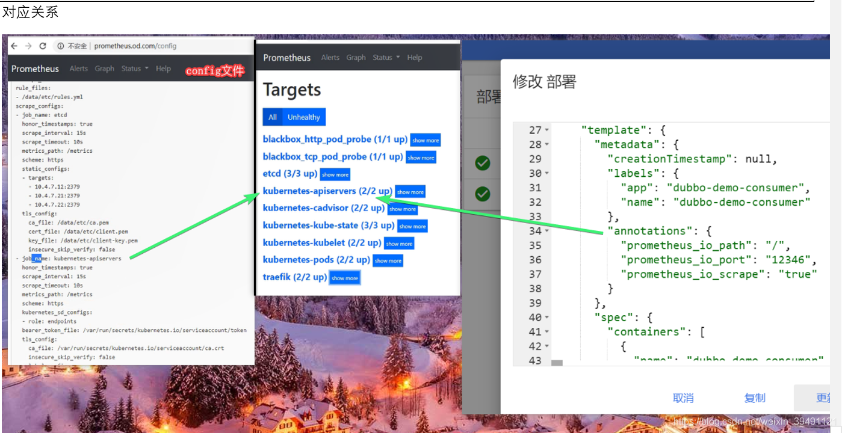This screenshot has height=433, width=842.
Task: Collapse the fold arrow at line 27
Action: point(546,131)
